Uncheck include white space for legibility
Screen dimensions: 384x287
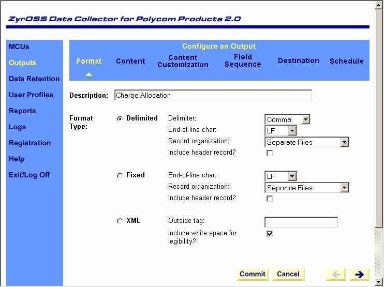coord(270,234)
